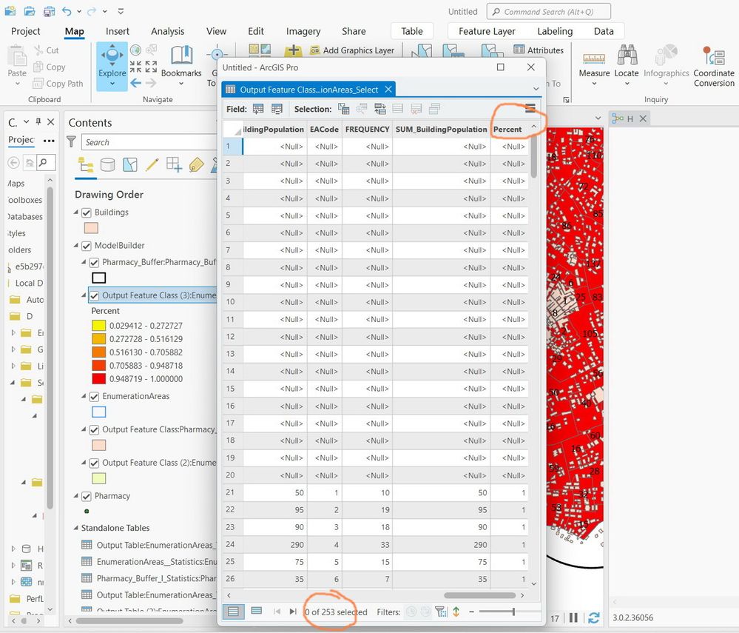Refresh the map view
Screen dimensions: 739x633
click(x=594, y=617)
